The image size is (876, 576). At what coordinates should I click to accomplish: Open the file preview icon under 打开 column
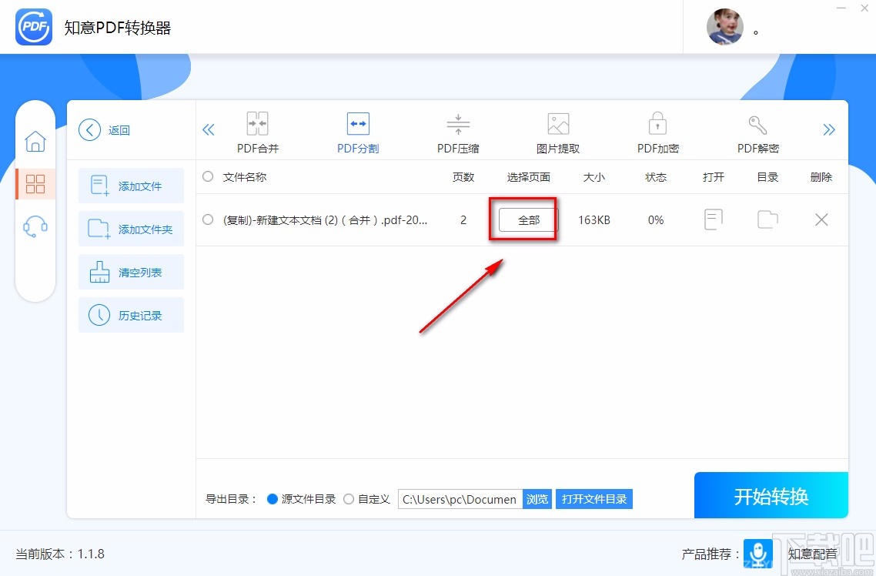pyautogui.click(x=713, y=219)
